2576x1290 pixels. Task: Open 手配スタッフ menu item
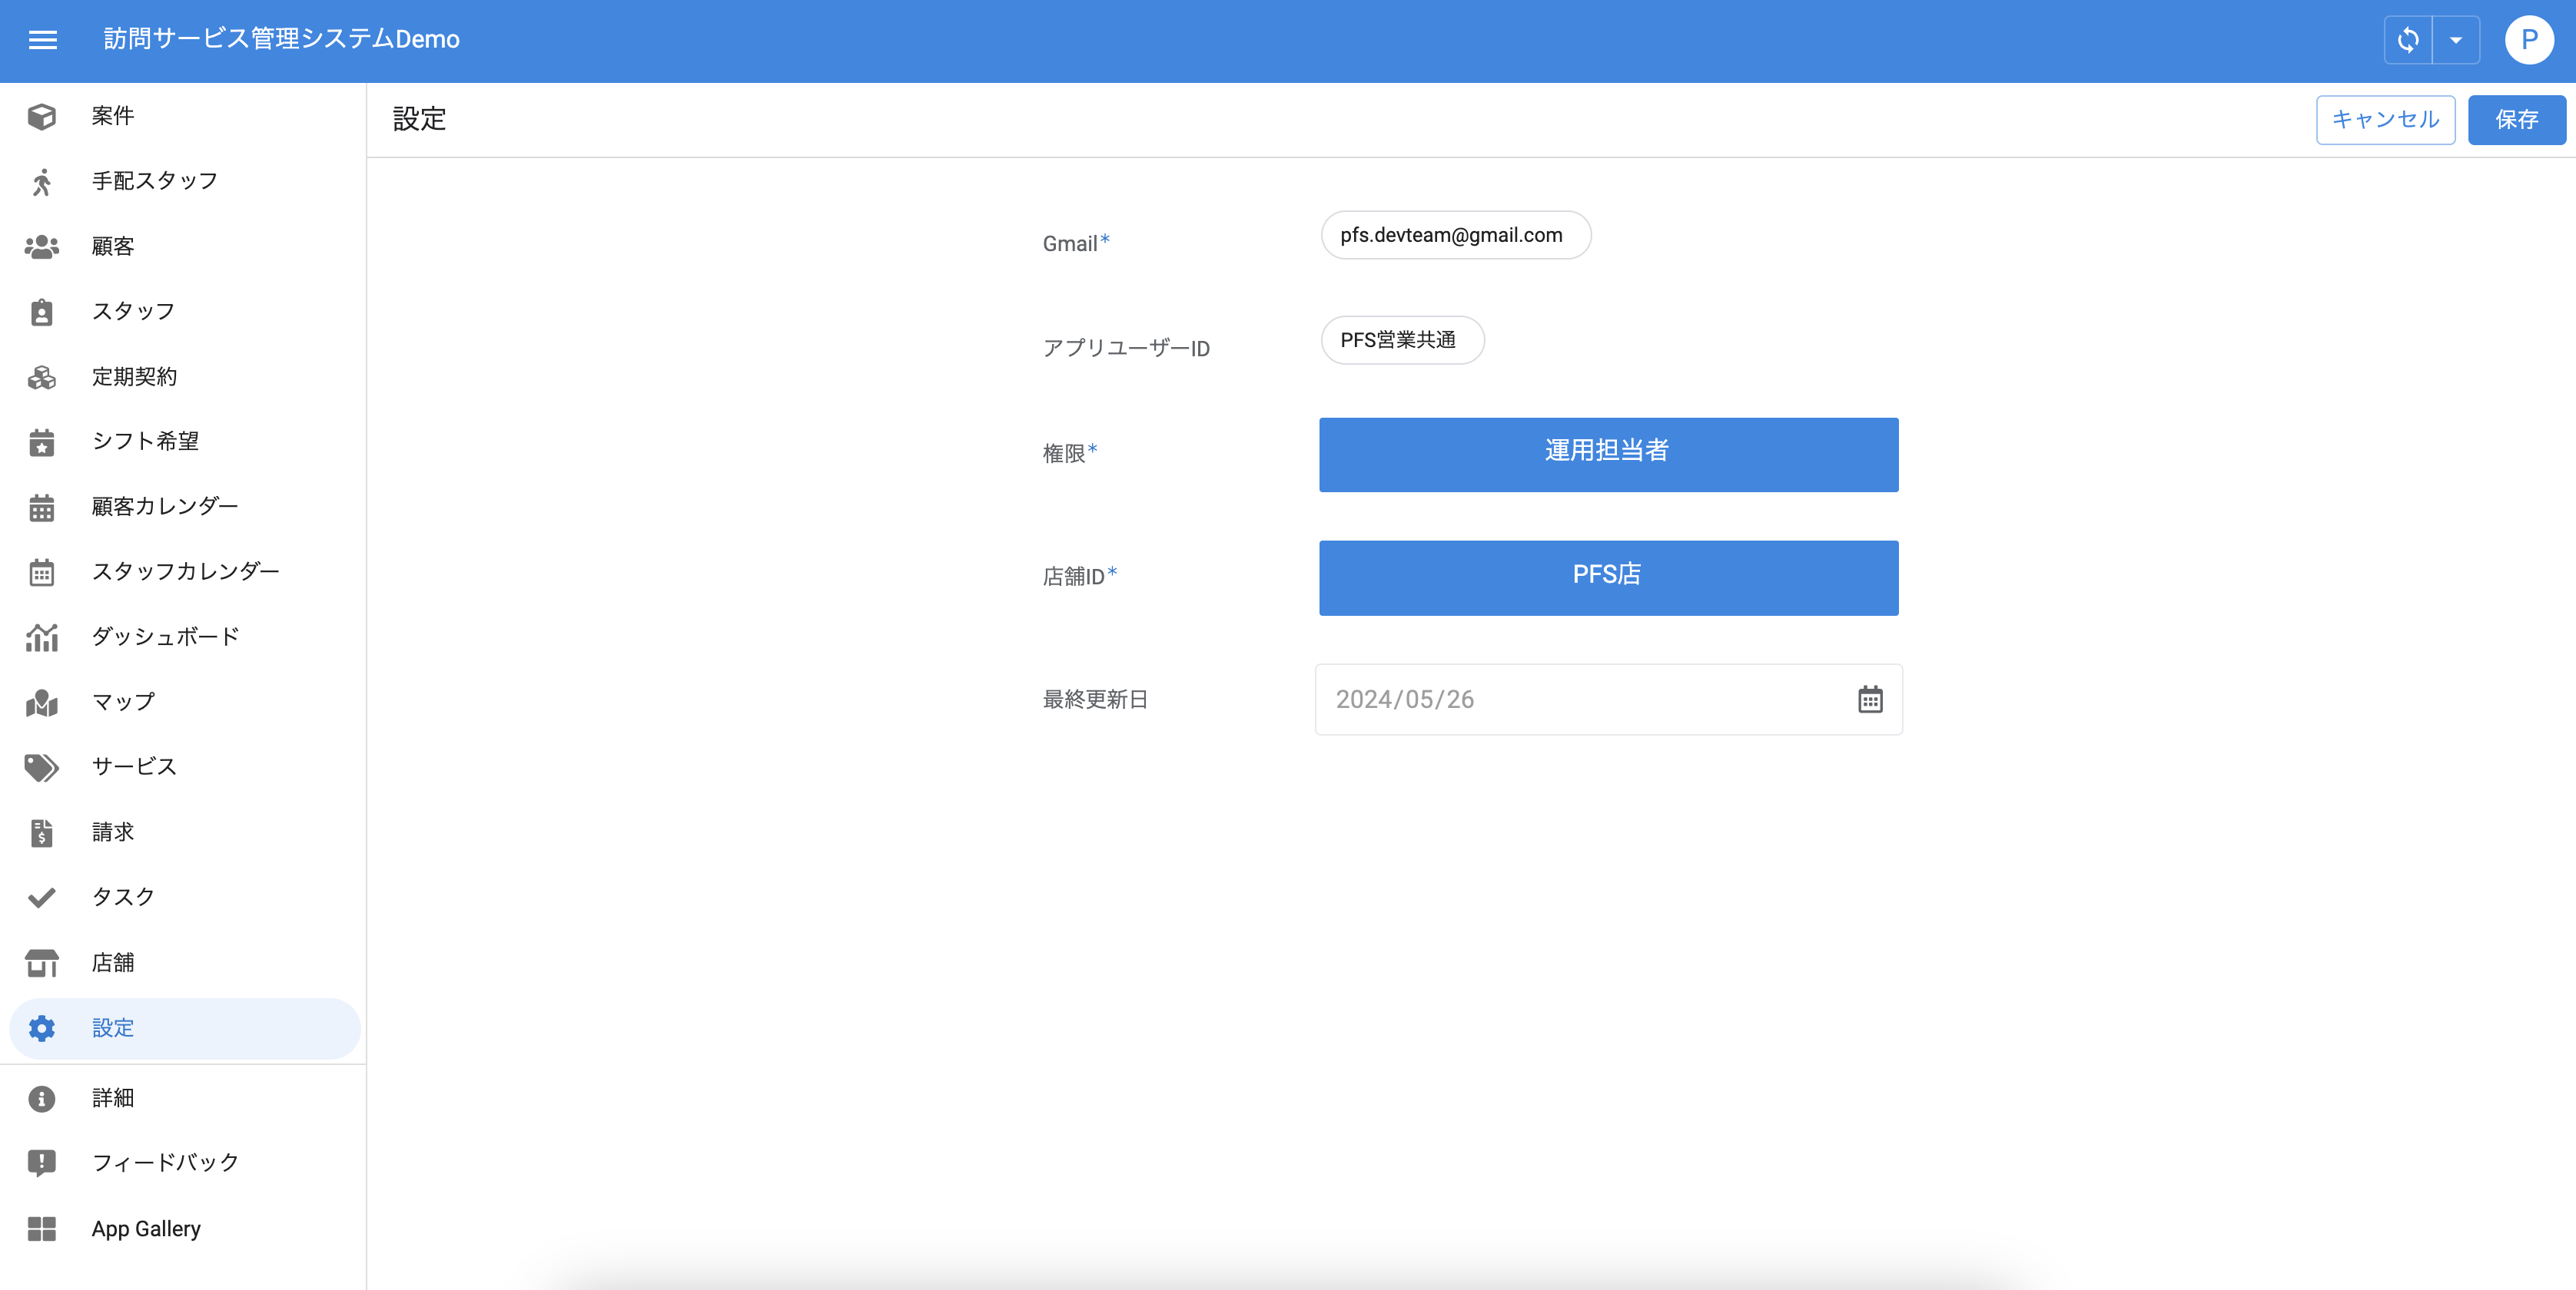(x=184, y=181)
